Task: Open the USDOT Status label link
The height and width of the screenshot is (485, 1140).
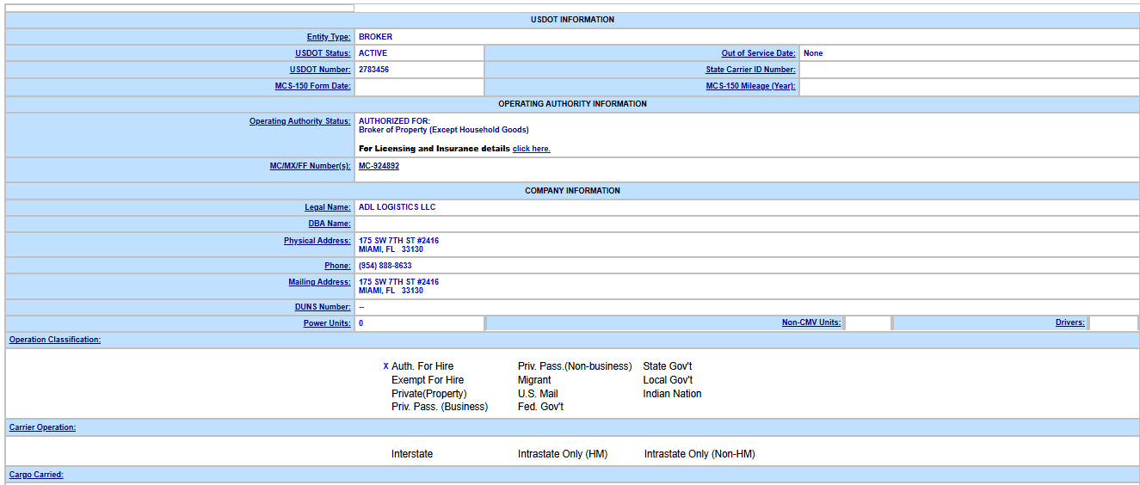Action: [323, 53]
